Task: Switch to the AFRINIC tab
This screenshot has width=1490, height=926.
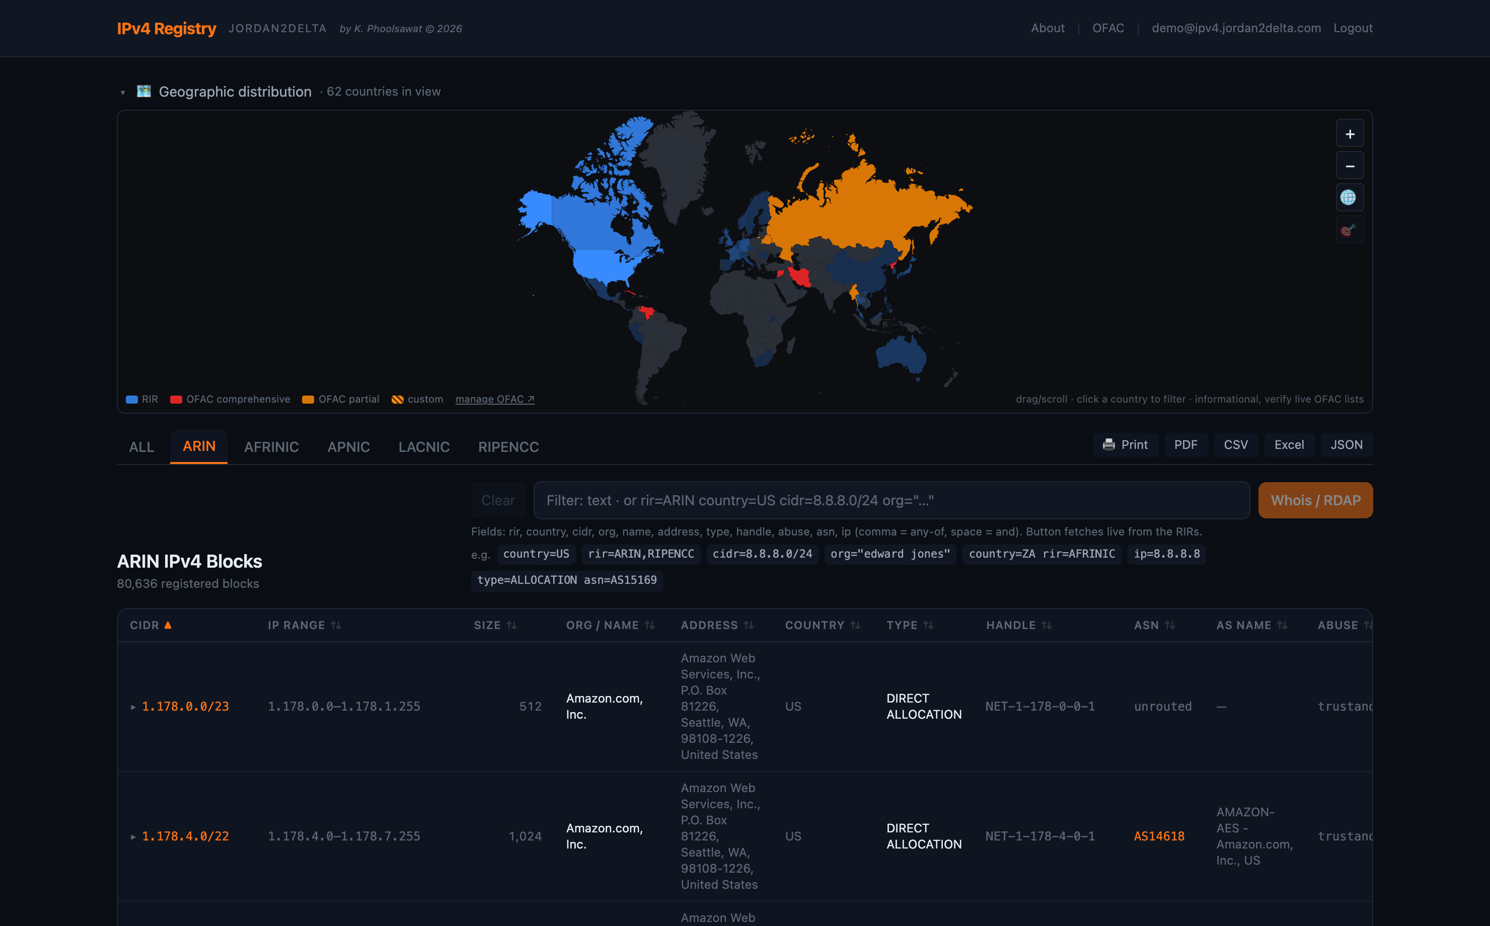Action: (271, 447)
